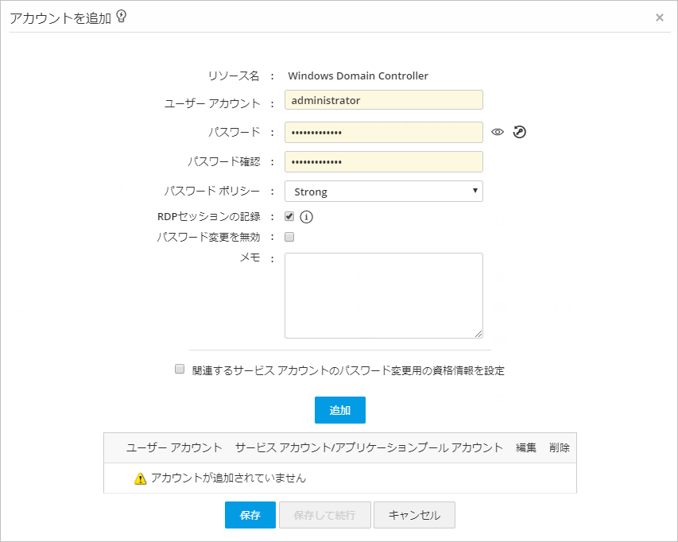Screen dimensions: 678x542
Task: Check the service account credentials checkbox
Action: coord(180,370)
